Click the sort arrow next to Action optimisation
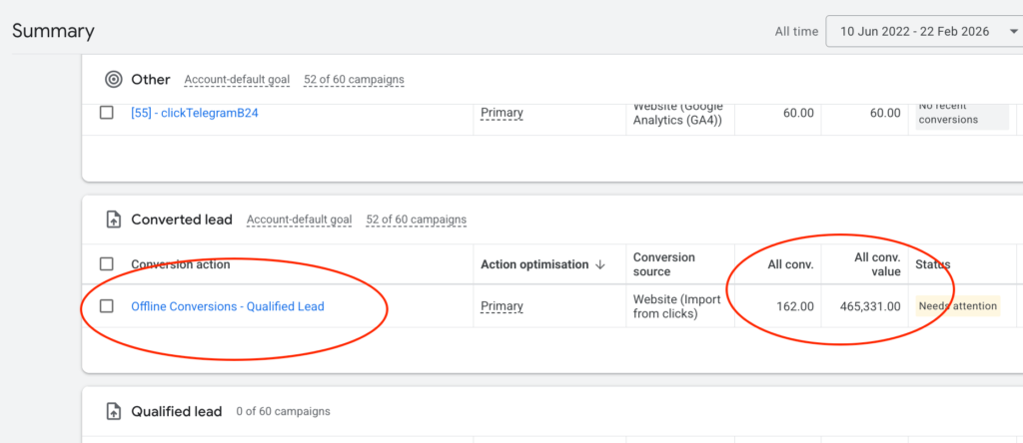This screenshot has height=443, width=1023. [x=600, y=264]
